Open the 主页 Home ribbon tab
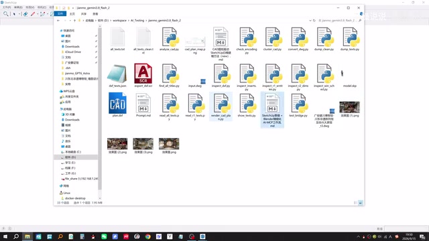The height and width of the screenshot is (241, 429). (x=72, y=13)
